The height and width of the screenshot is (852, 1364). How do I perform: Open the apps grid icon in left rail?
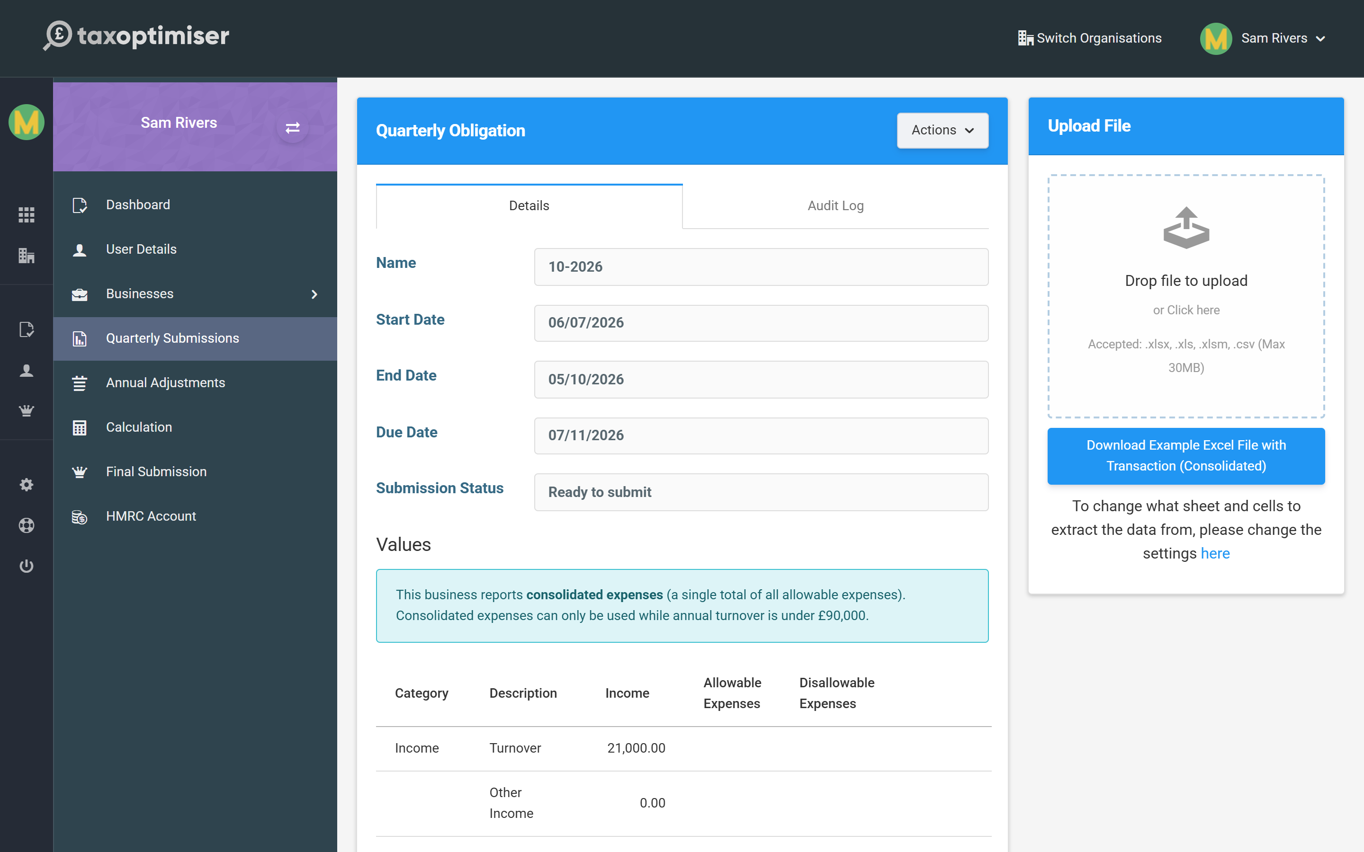coord(27,215)
